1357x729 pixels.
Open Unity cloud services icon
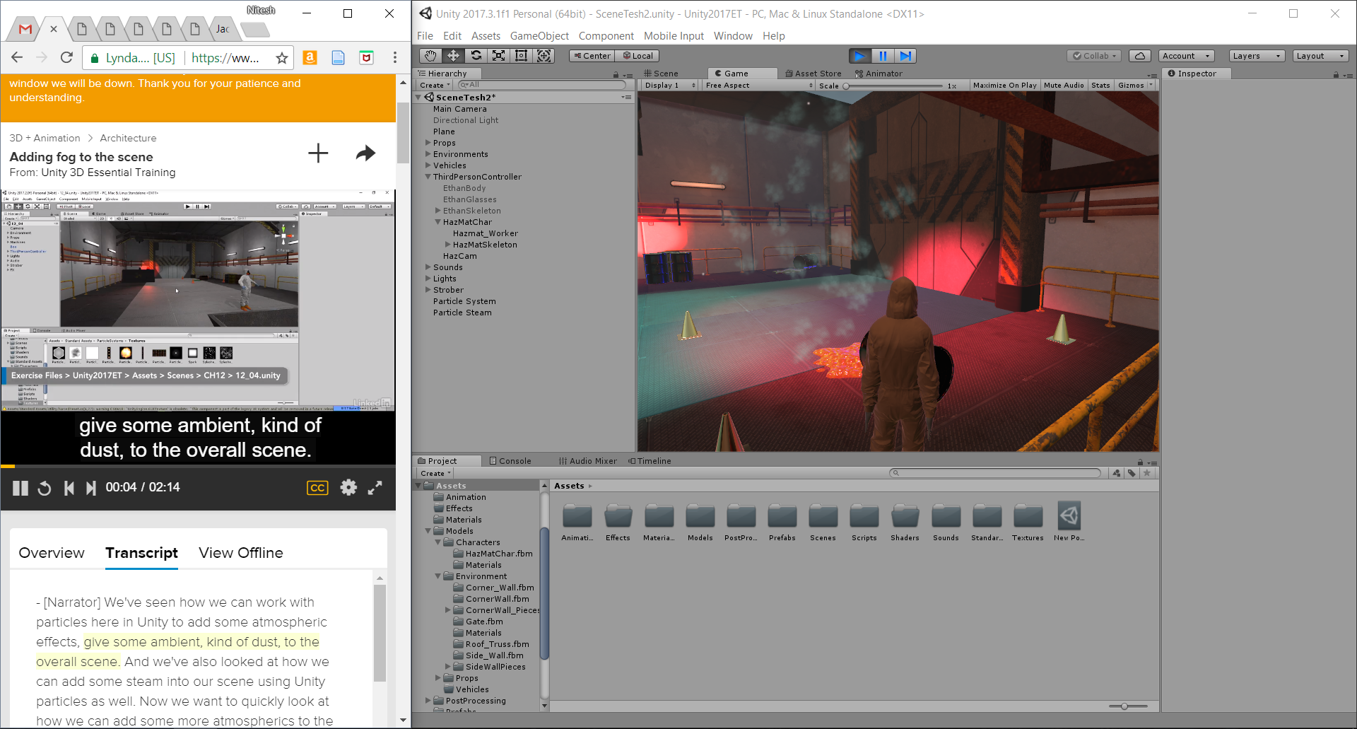pos(1139,56)
